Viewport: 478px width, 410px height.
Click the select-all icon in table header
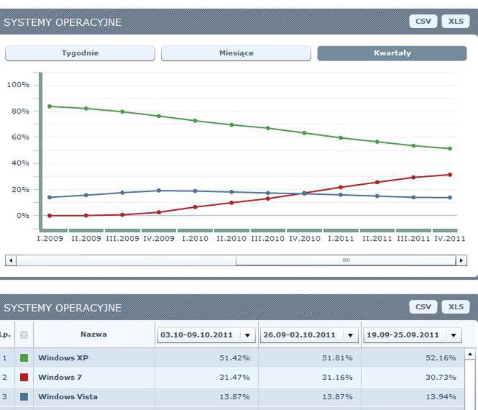click(24, 334)
